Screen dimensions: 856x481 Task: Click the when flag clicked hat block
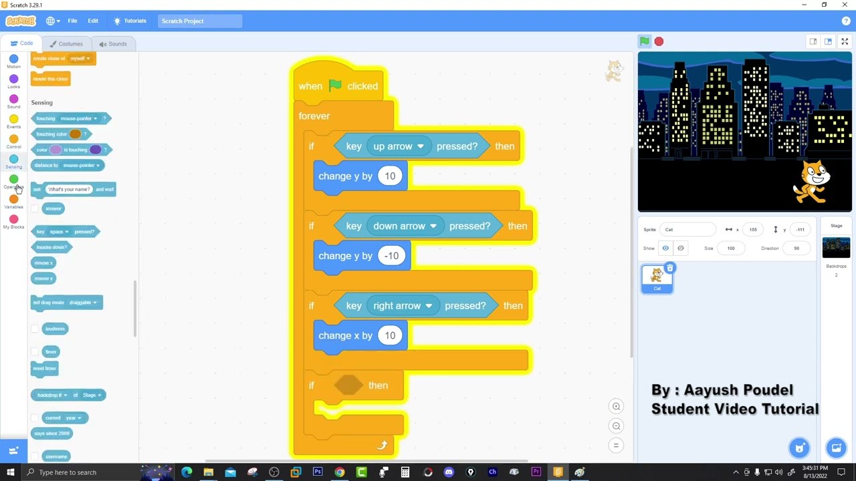pyautogui.click(x=339, y=84)
